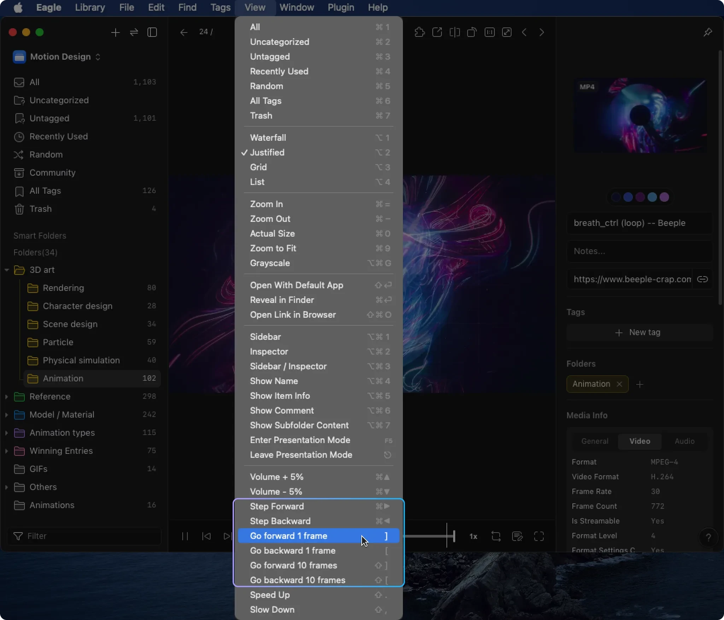This screenshot has width=724, height=620.
Task: Expand the Reference folder
Action: tap(7, 397)
